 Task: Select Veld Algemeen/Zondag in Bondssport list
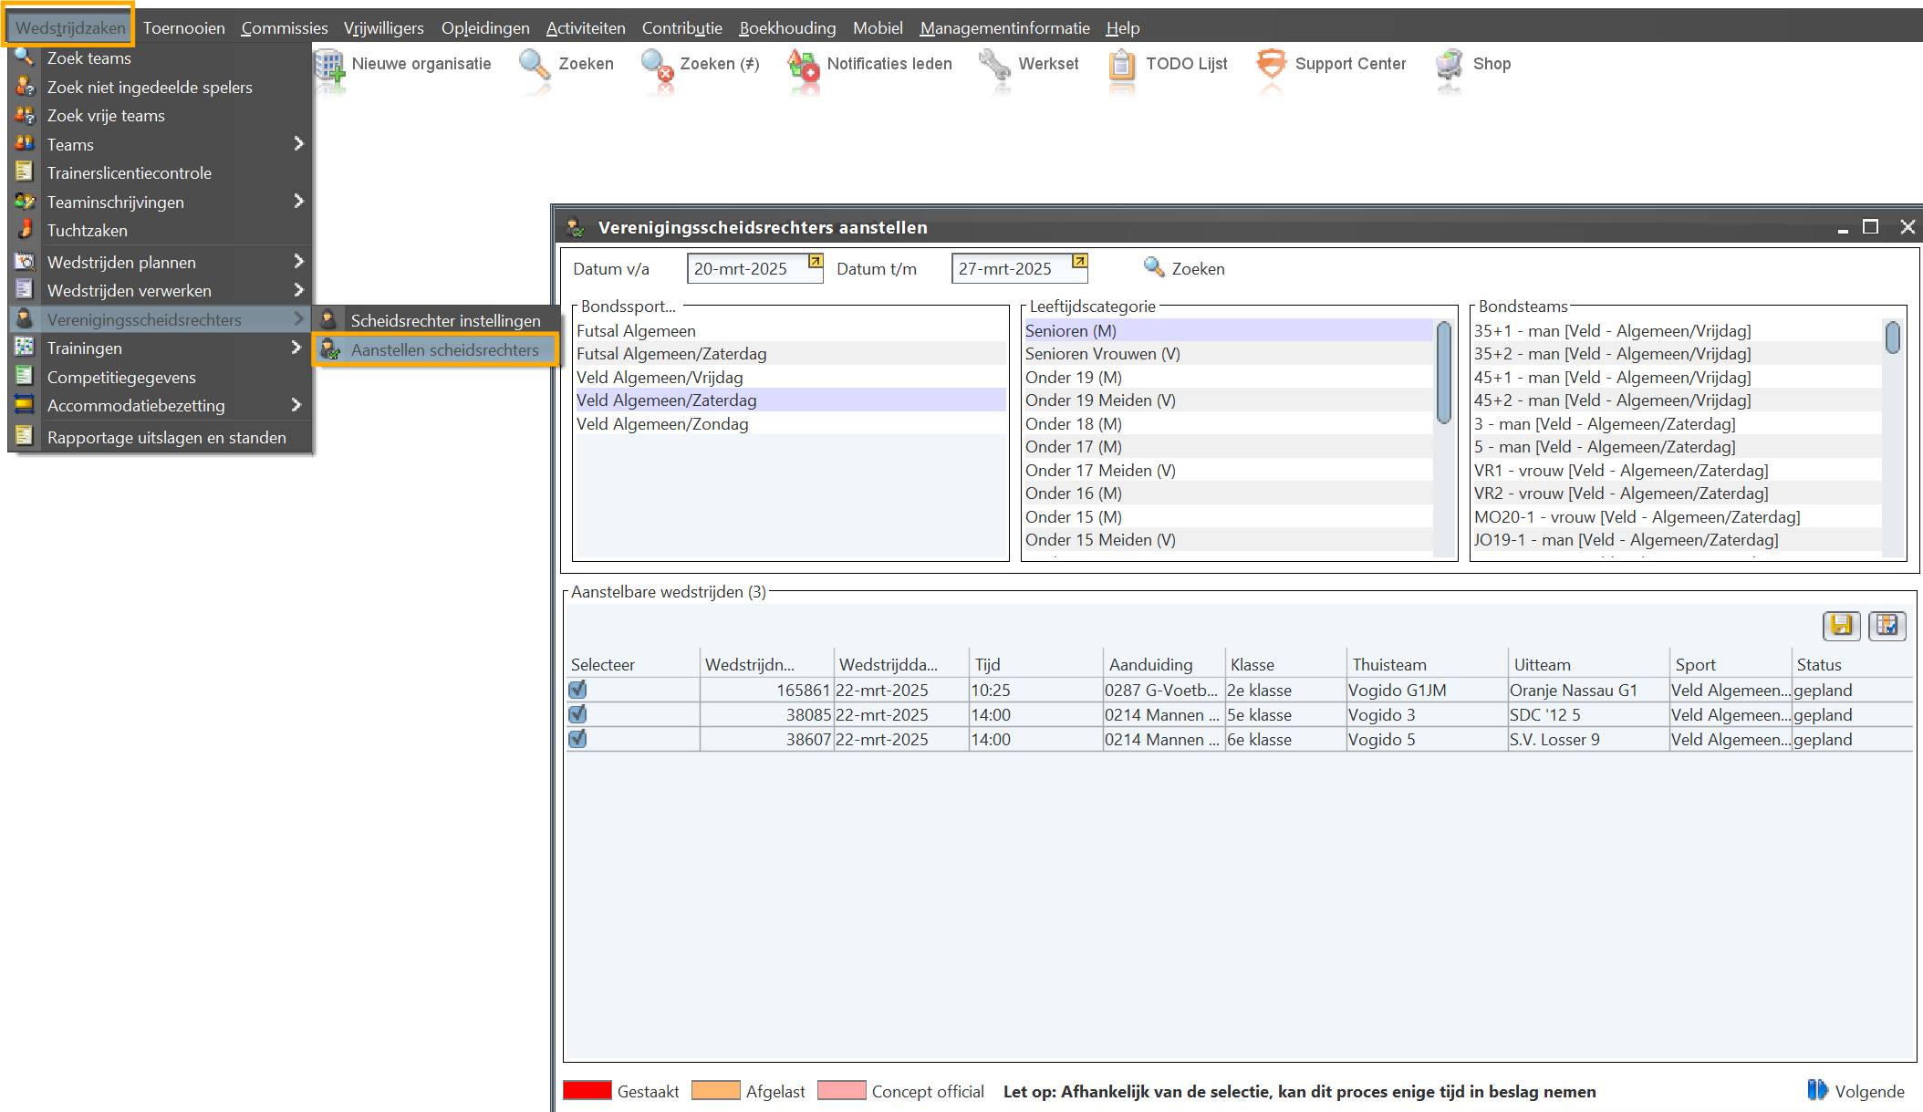click(662, 424)
